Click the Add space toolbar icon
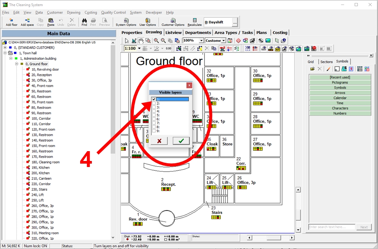378x249 pixels. (x=27, y=22)
